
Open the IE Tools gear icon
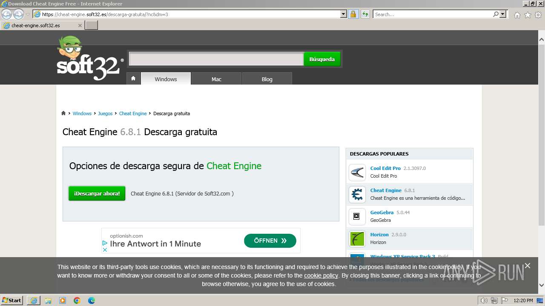pyautogui.click(x=538, y=15)
